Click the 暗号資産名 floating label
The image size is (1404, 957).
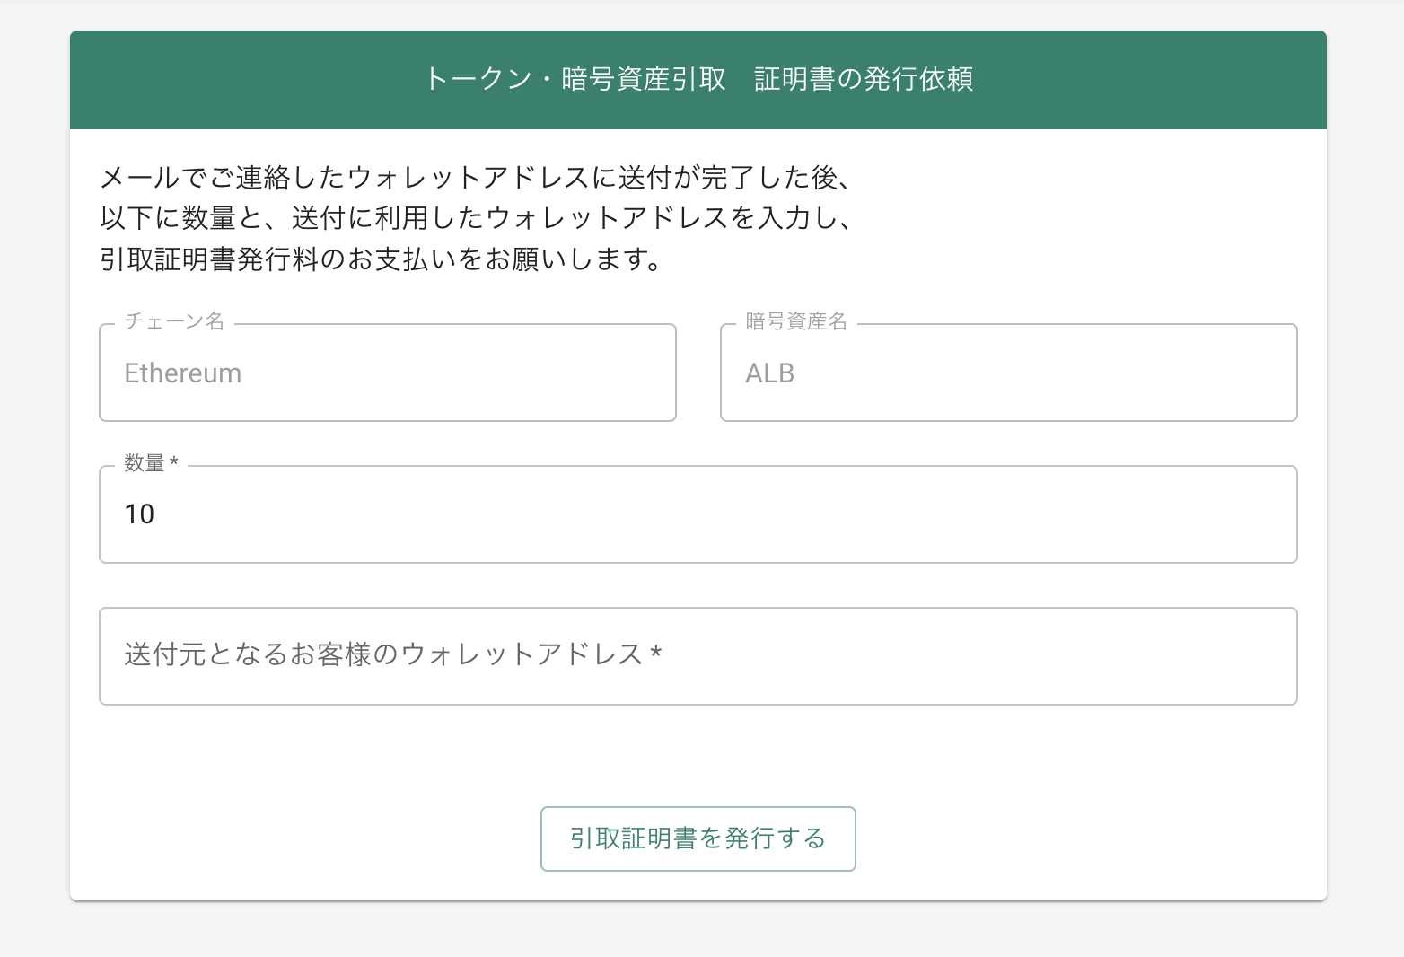pos(796,321)
